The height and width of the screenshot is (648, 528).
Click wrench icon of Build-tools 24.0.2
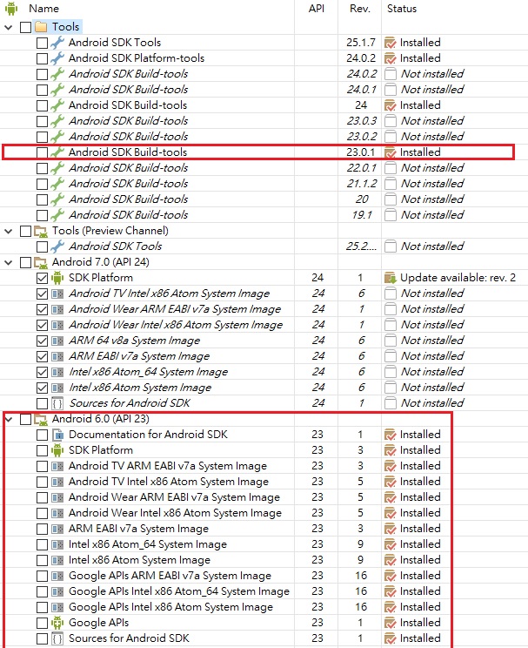click(x=57, y=74)
